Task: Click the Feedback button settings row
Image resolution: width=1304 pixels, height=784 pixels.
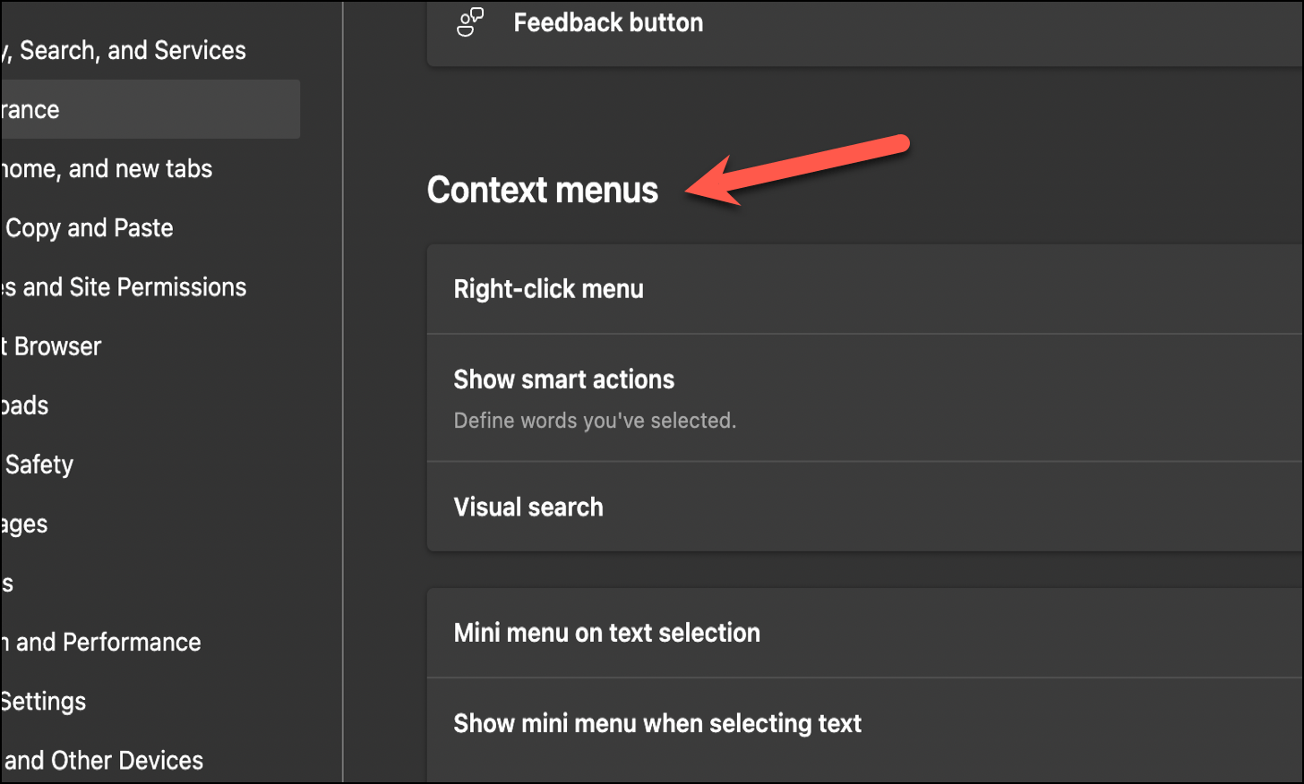Action: tap(860, 22)
